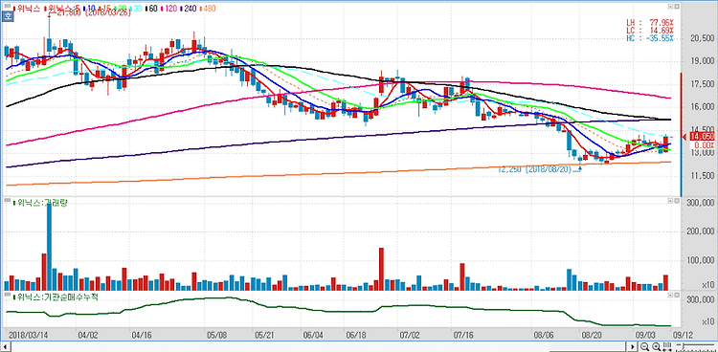Click the 100,000 volume axis label

pyautogui.click(x=700, y=260)
